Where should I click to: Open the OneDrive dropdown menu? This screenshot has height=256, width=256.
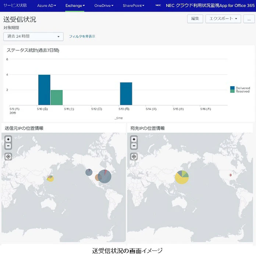(x=104, y=6)
